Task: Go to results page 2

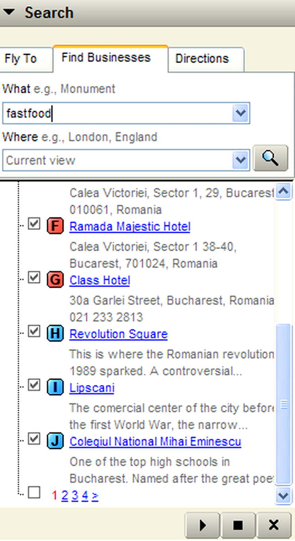Action: tap(65, 495)
